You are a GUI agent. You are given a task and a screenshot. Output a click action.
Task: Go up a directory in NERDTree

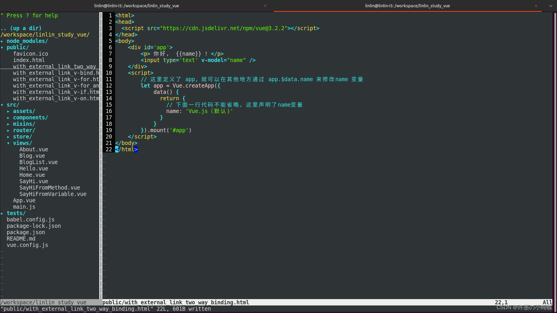point(21,28)
